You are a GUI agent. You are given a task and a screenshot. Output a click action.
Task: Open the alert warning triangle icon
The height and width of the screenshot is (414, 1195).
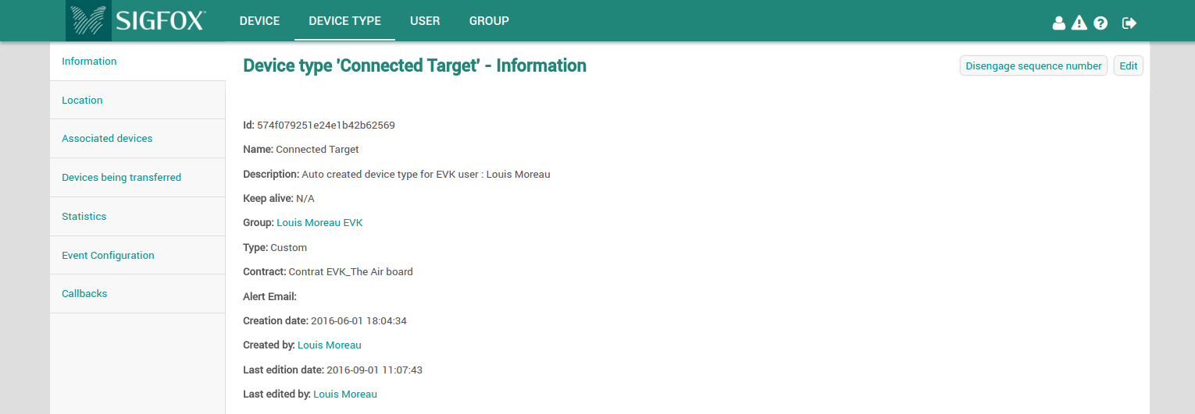(1079, 23)
